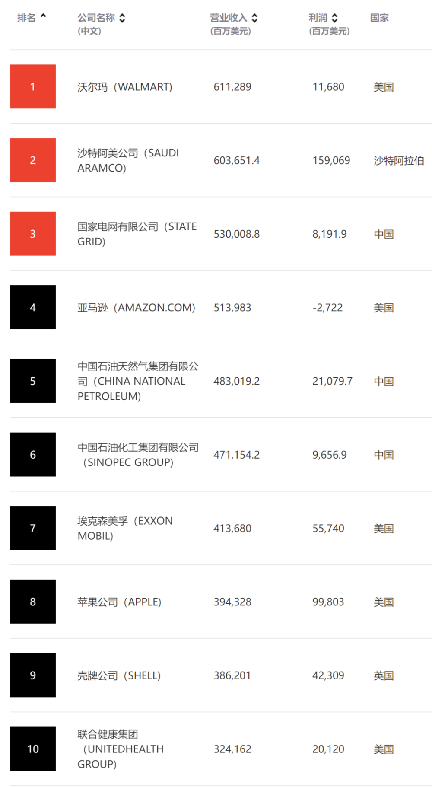Open the 联合健康集团 (UNITEDHEALTH GROUP) entry
Screen dimensions: 432x787
pos(121,749)
